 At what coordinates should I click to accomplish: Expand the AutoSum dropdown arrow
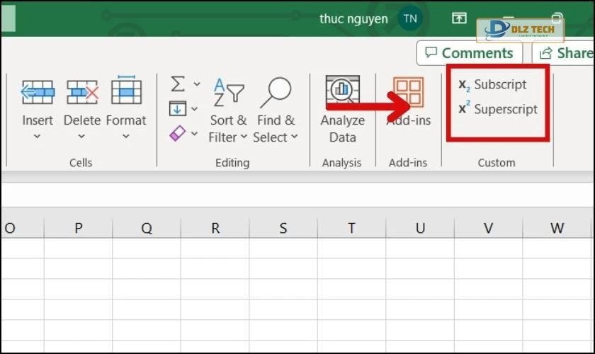tap(196, 84)
